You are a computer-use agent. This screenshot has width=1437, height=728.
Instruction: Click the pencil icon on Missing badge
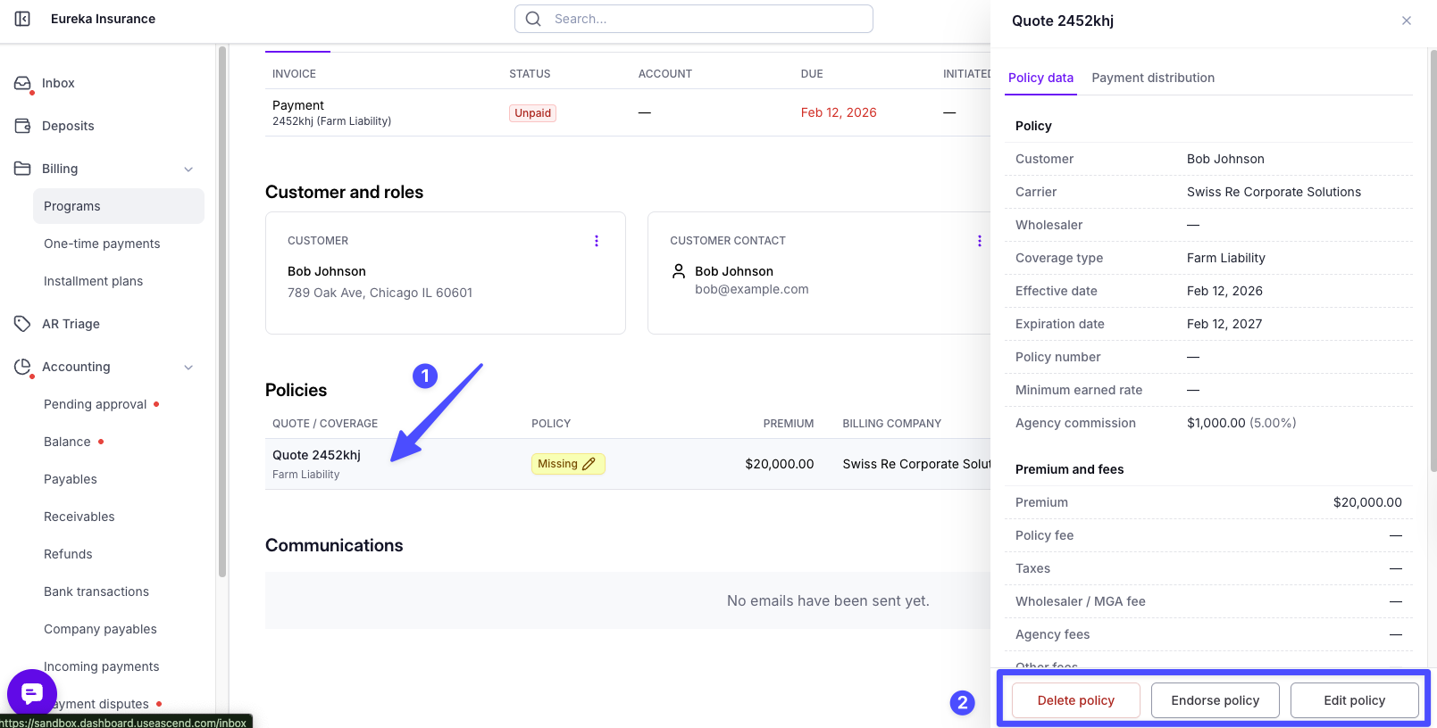[x=589, y=464]
